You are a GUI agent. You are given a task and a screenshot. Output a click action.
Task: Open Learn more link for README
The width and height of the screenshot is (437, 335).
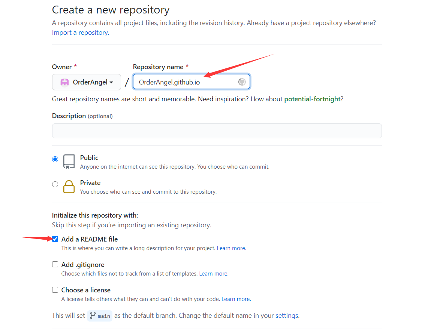(x=231, y=248)
